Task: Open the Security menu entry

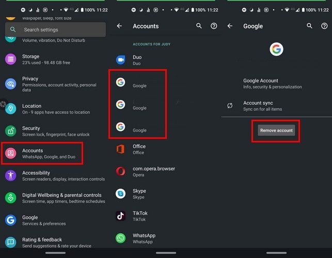Action: (x=54, y=131)
